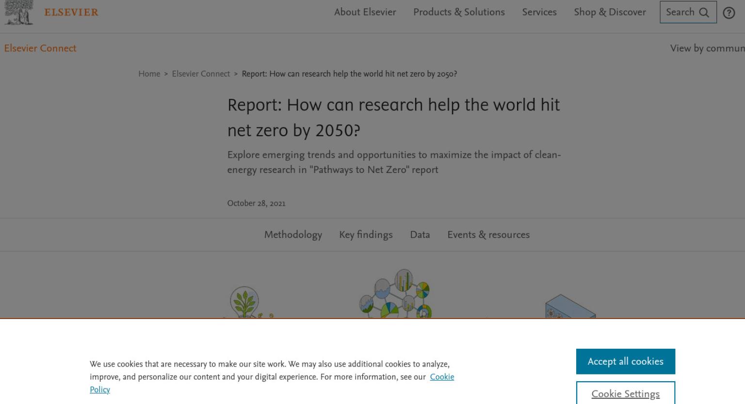Navigate to Home in the breadcrumb

[x=149, y=74]
